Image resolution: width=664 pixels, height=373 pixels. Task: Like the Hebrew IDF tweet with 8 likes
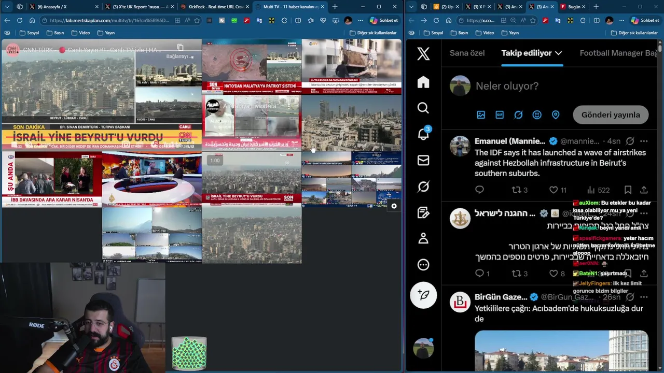click(x=557, y=273)
